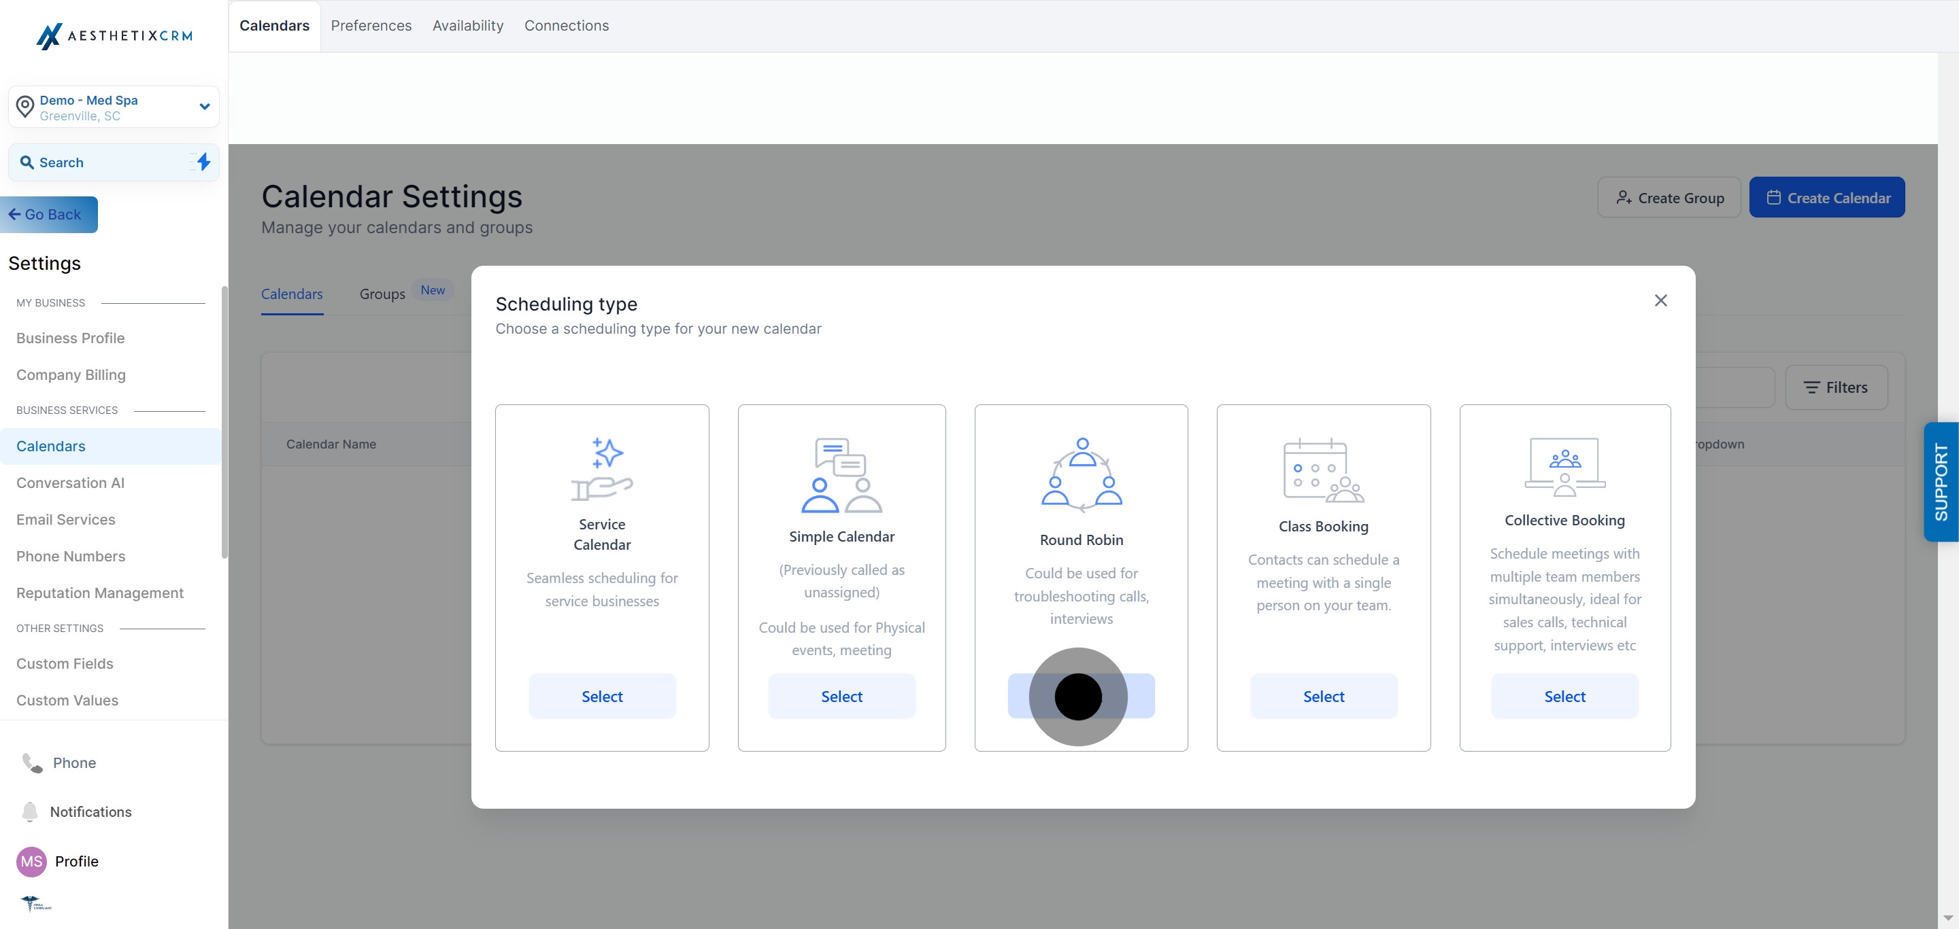Click the Go Back button

[49, 215]
